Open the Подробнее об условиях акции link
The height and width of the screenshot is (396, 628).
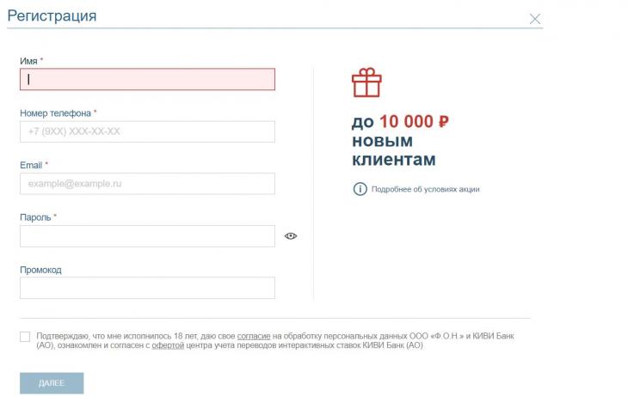click(425, 189)
